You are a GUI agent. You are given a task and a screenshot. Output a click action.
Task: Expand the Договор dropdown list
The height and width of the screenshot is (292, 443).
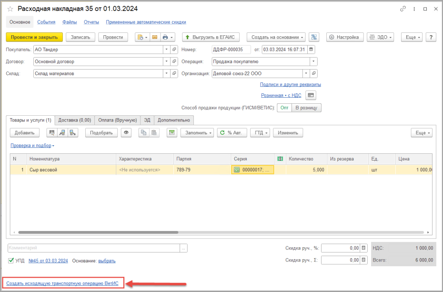[x=167, y=61]
